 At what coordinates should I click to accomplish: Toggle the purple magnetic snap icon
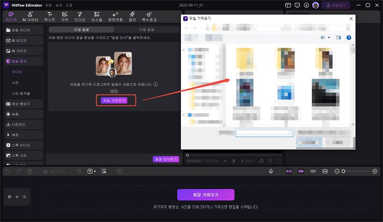[x=301, y=171]
